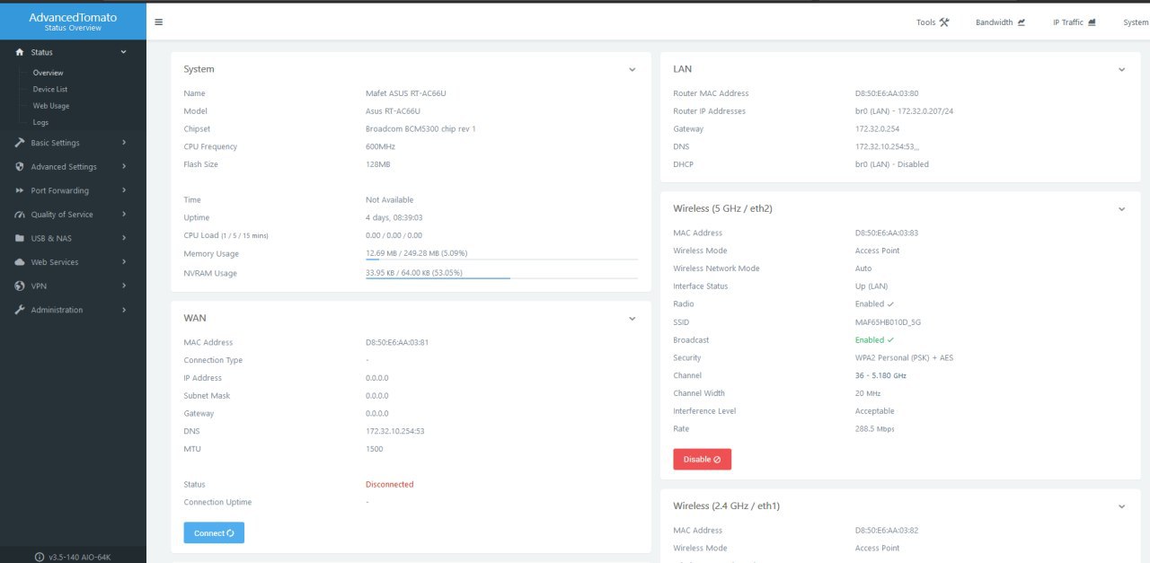Expand the Quality of Service submenu arrow
This screenshot has width=1150, height=563.
(124, 215)
